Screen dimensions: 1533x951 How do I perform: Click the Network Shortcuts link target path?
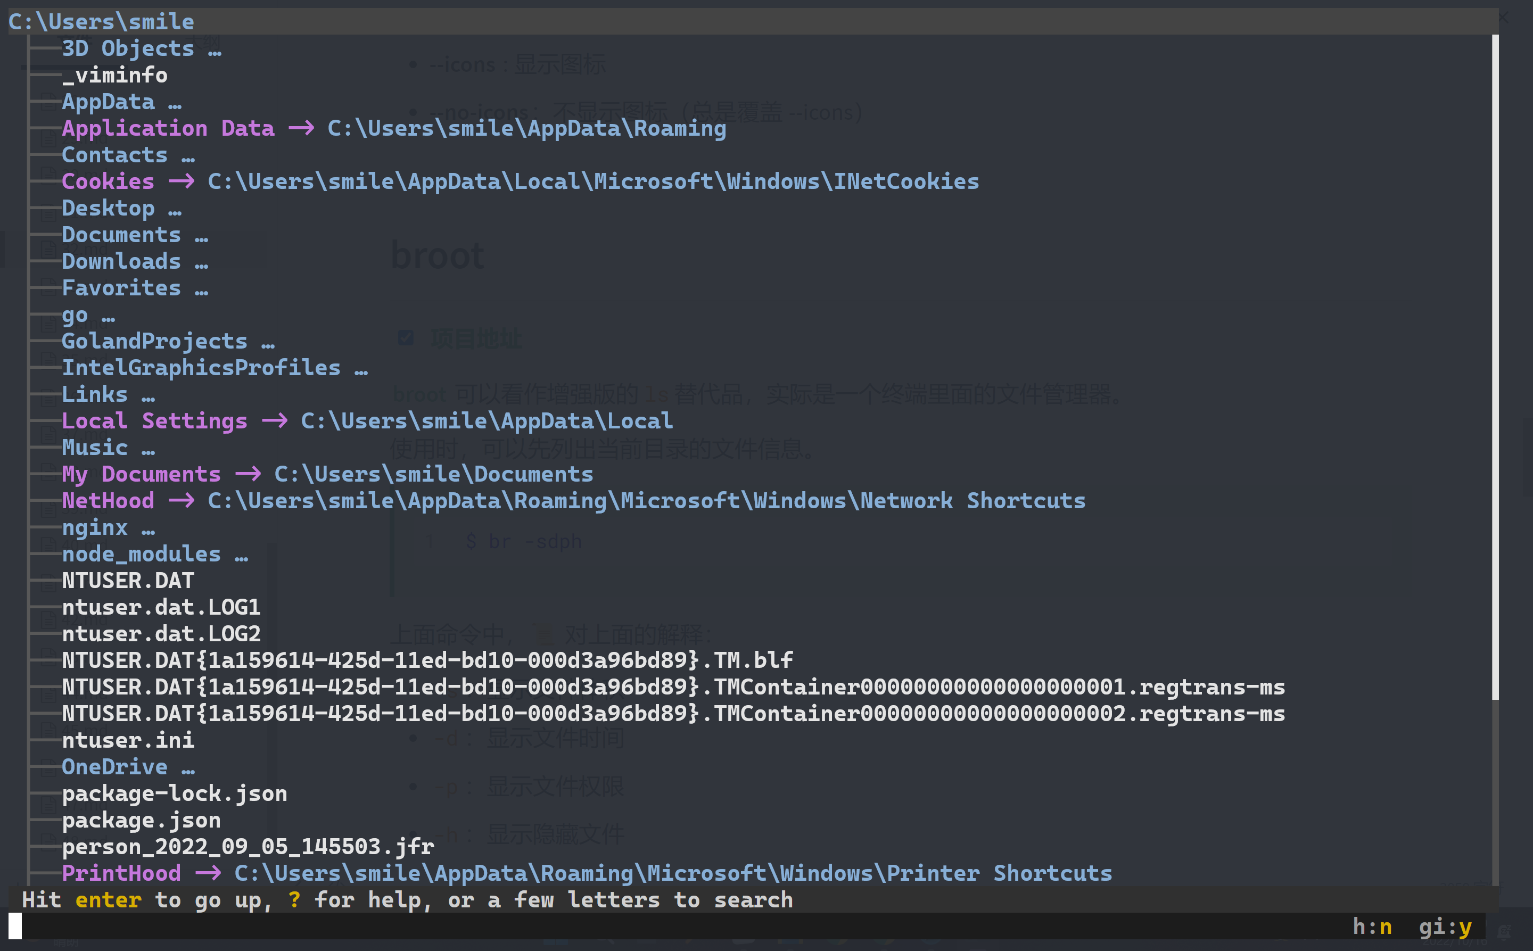tap(647, 501)
